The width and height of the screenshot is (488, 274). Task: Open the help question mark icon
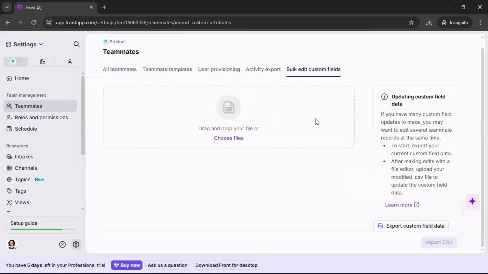pyautogui.click(x=62, y=244)
